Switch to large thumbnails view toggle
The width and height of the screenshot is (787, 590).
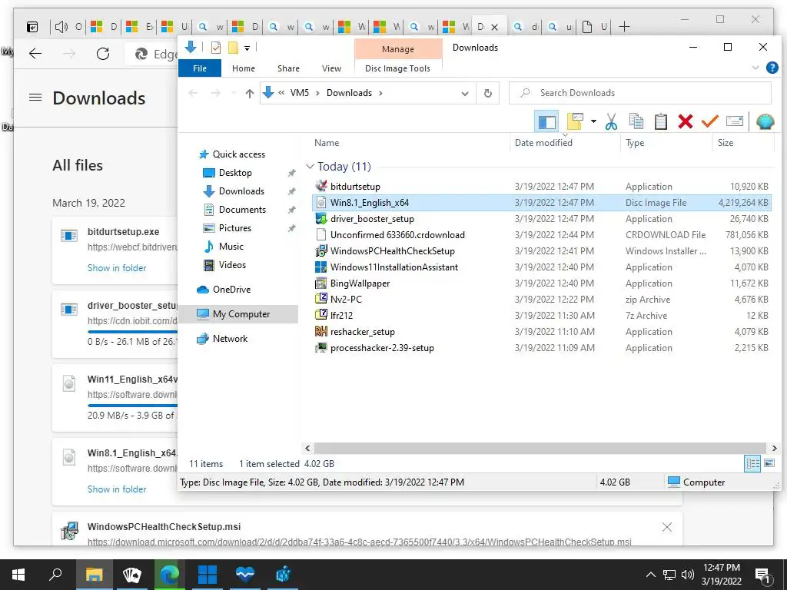[769, 463]
